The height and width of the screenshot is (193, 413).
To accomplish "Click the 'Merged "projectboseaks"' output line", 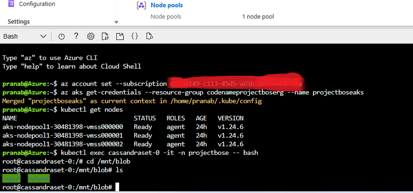I will click(132, 101).
